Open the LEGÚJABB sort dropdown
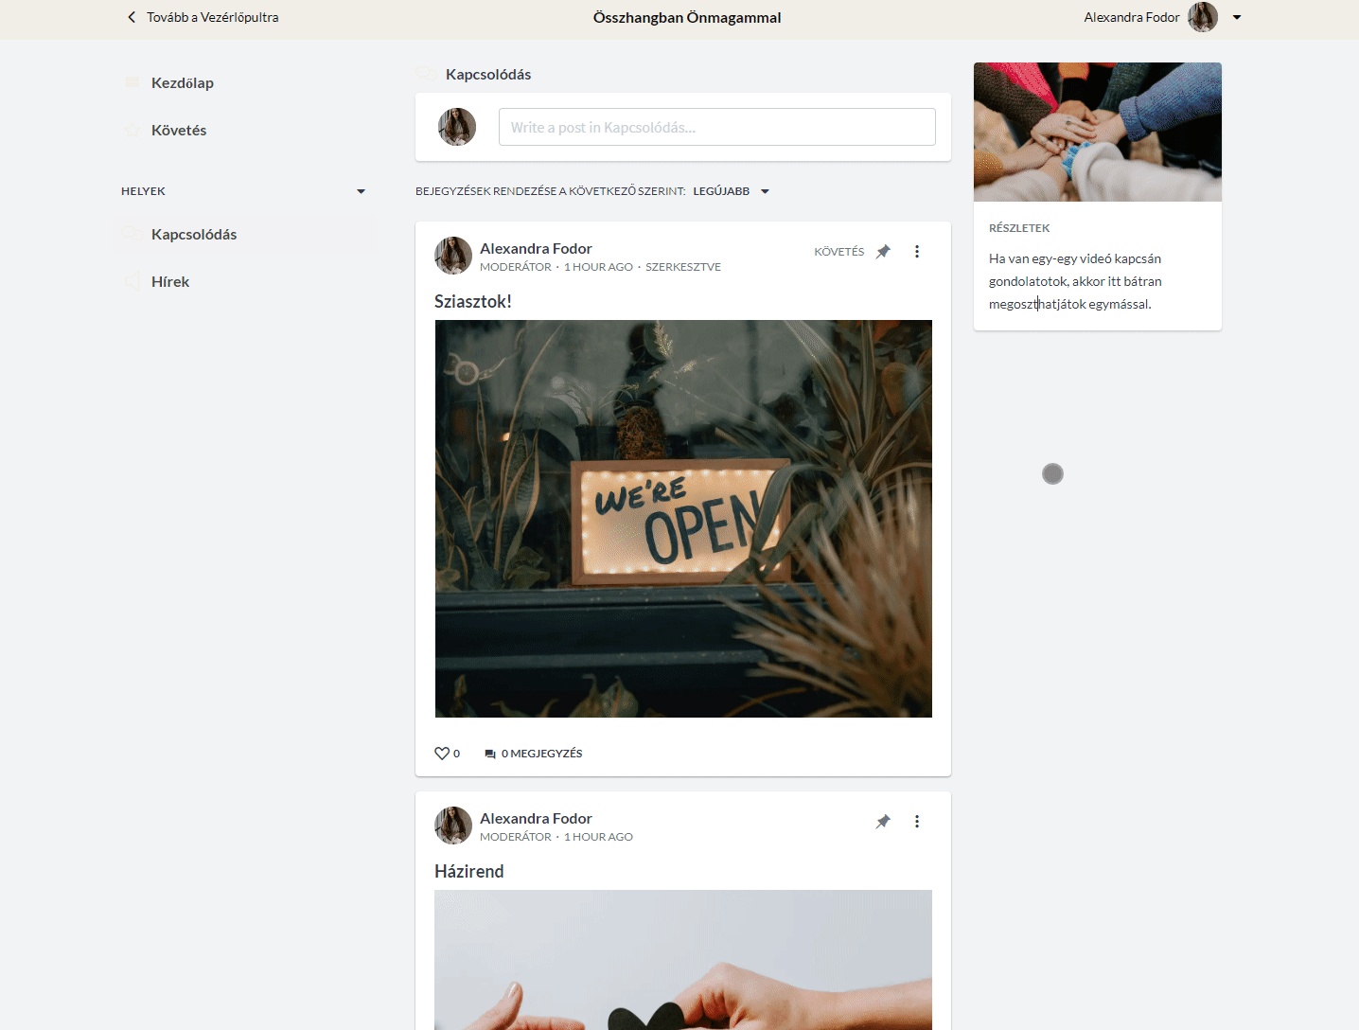 731,191
